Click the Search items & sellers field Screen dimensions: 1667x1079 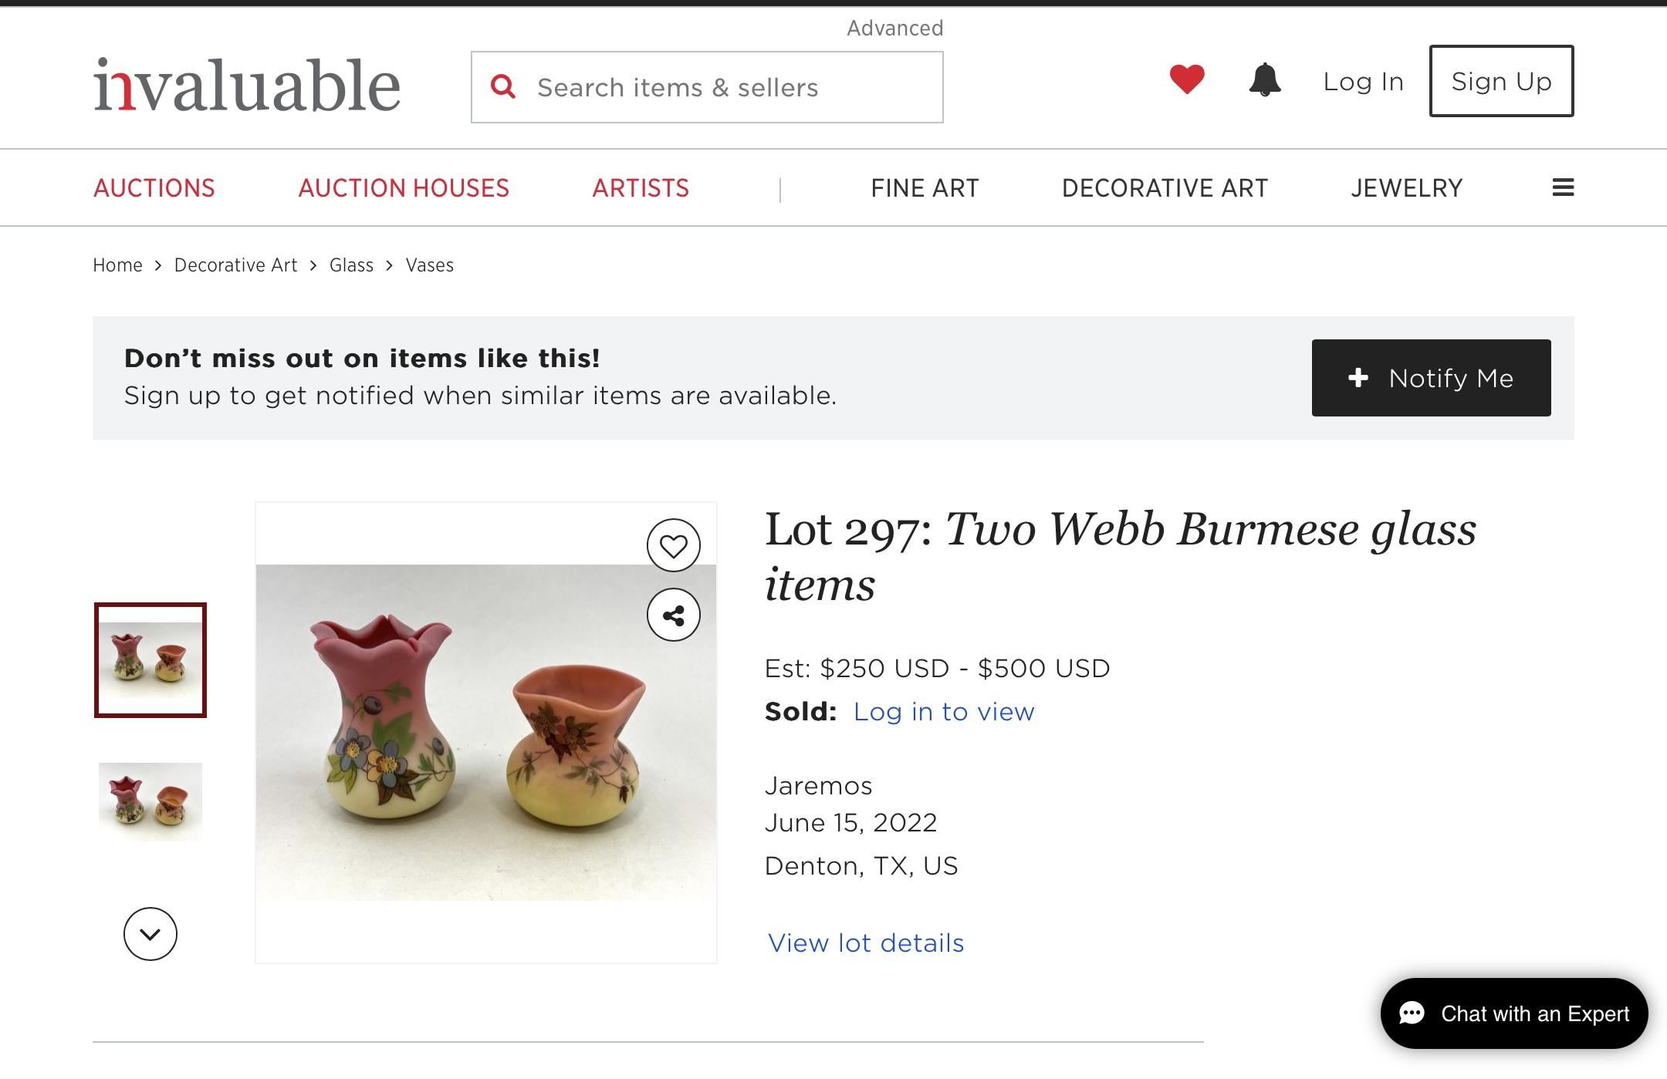click(x=725, y=87)
